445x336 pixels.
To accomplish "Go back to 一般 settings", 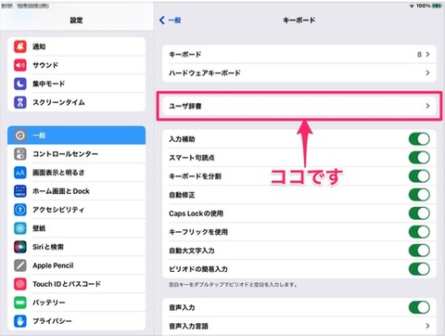I will 171,20.
